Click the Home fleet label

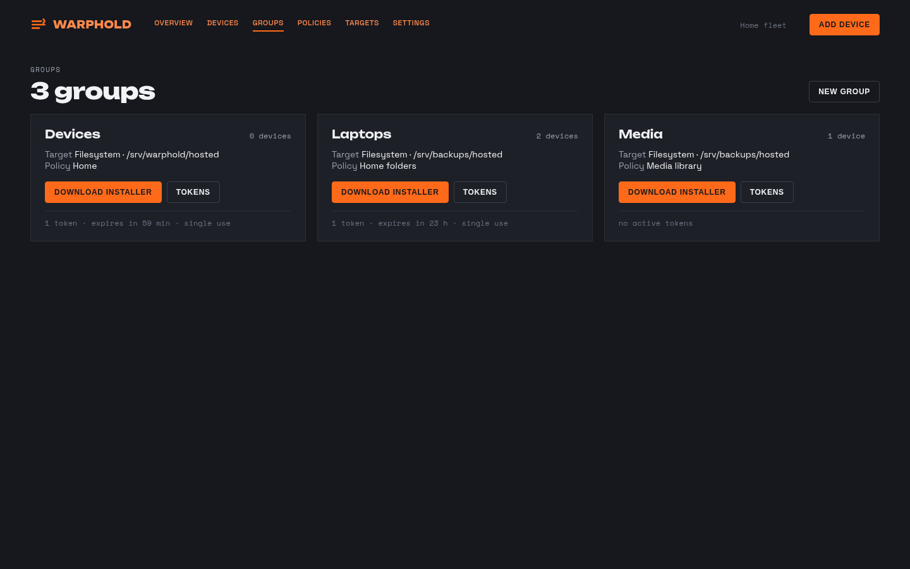(763, 25)
